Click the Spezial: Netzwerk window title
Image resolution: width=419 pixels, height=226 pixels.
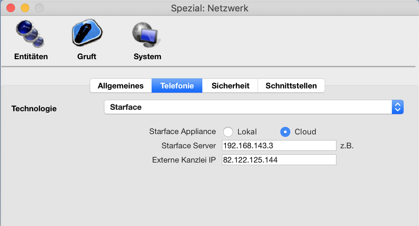tap(209, 8)
